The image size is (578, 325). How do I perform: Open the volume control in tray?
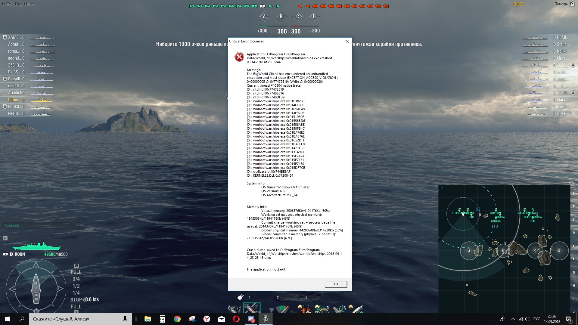(x=527, y=319)
